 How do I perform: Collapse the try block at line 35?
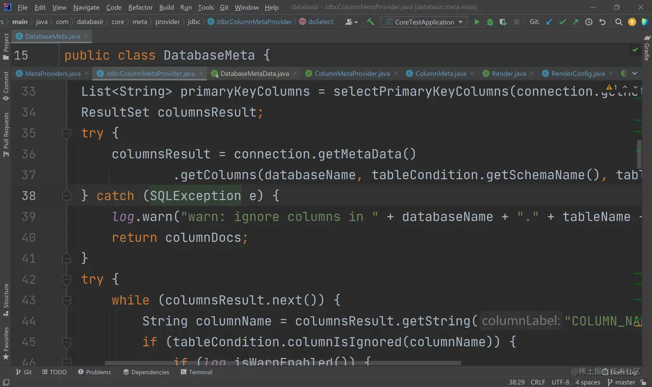coord(66,133)
